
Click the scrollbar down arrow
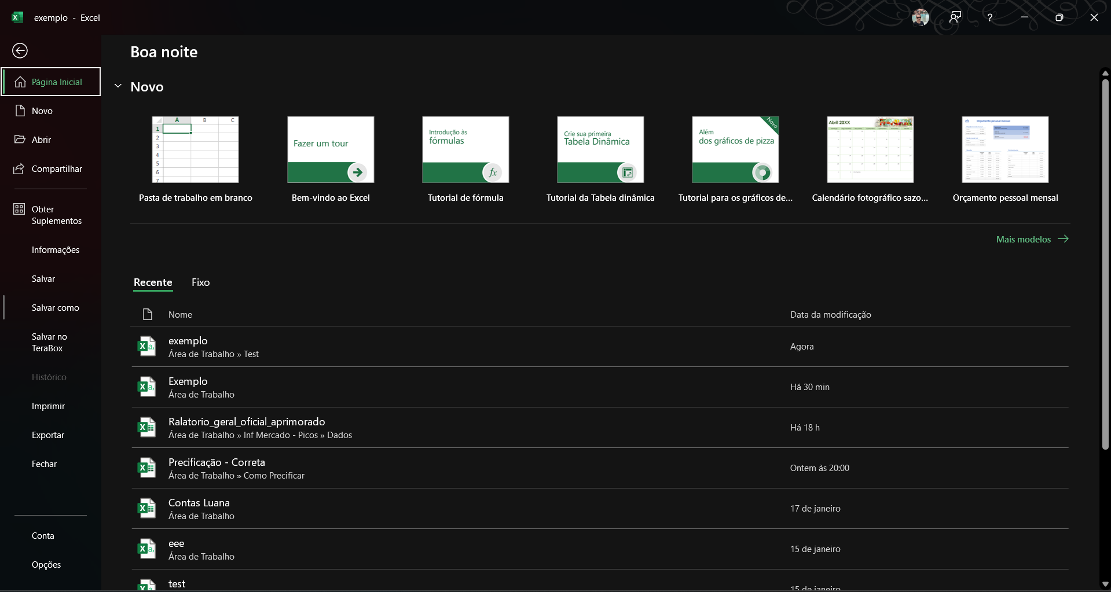pyautogui.click(x=1105, y=584)
